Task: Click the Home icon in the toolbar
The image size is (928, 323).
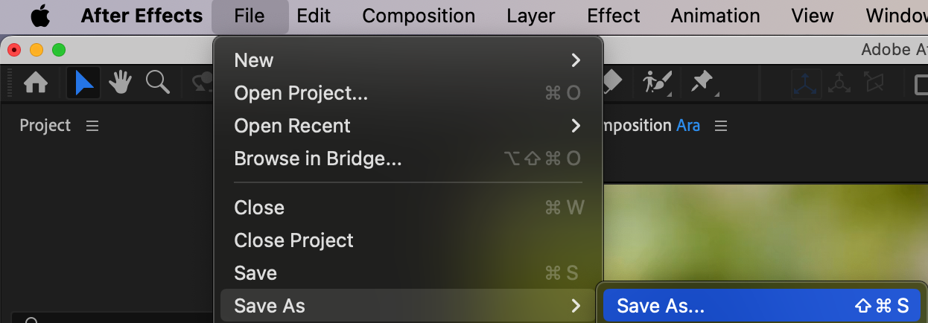Action: [x=36, y=83]
